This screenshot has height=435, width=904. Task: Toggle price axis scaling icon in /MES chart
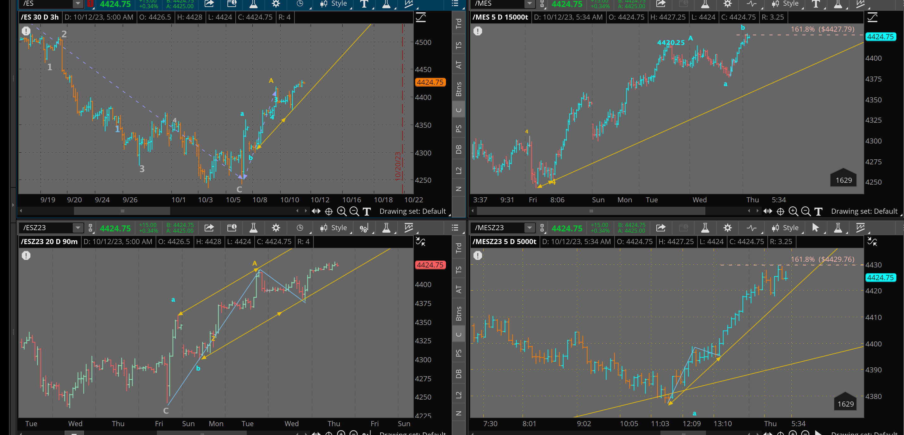coord(872,17)
